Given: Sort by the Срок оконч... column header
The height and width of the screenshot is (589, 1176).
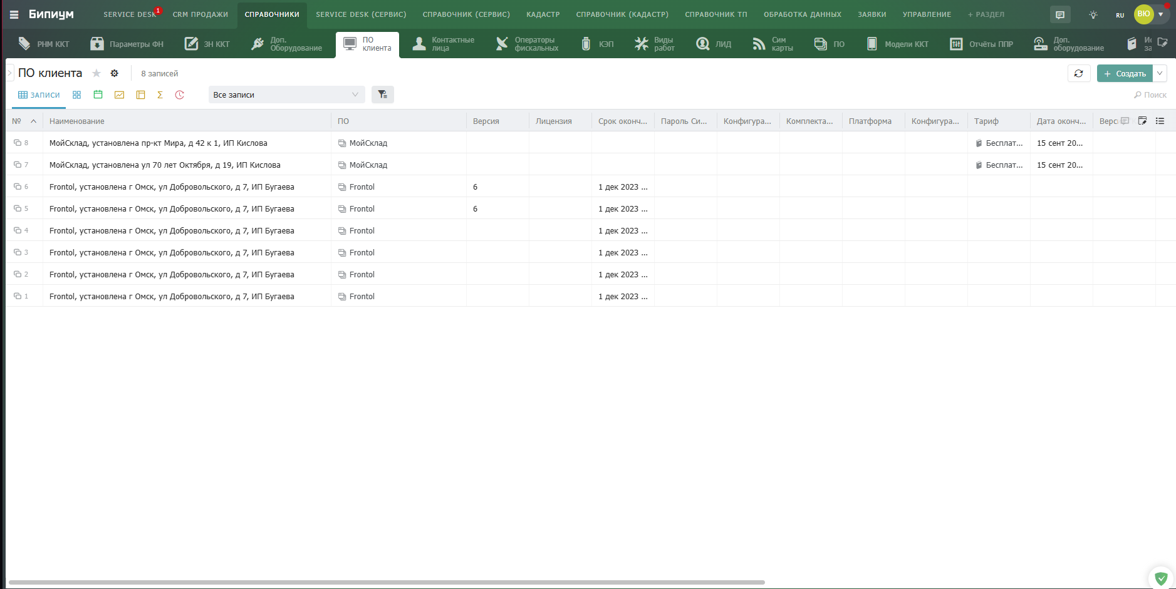Looking at the screenshot, I should pos(623,121).
